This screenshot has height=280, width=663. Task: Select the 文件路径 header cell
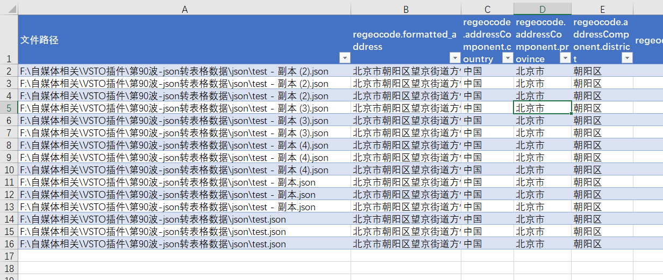[x=184, y=40]
